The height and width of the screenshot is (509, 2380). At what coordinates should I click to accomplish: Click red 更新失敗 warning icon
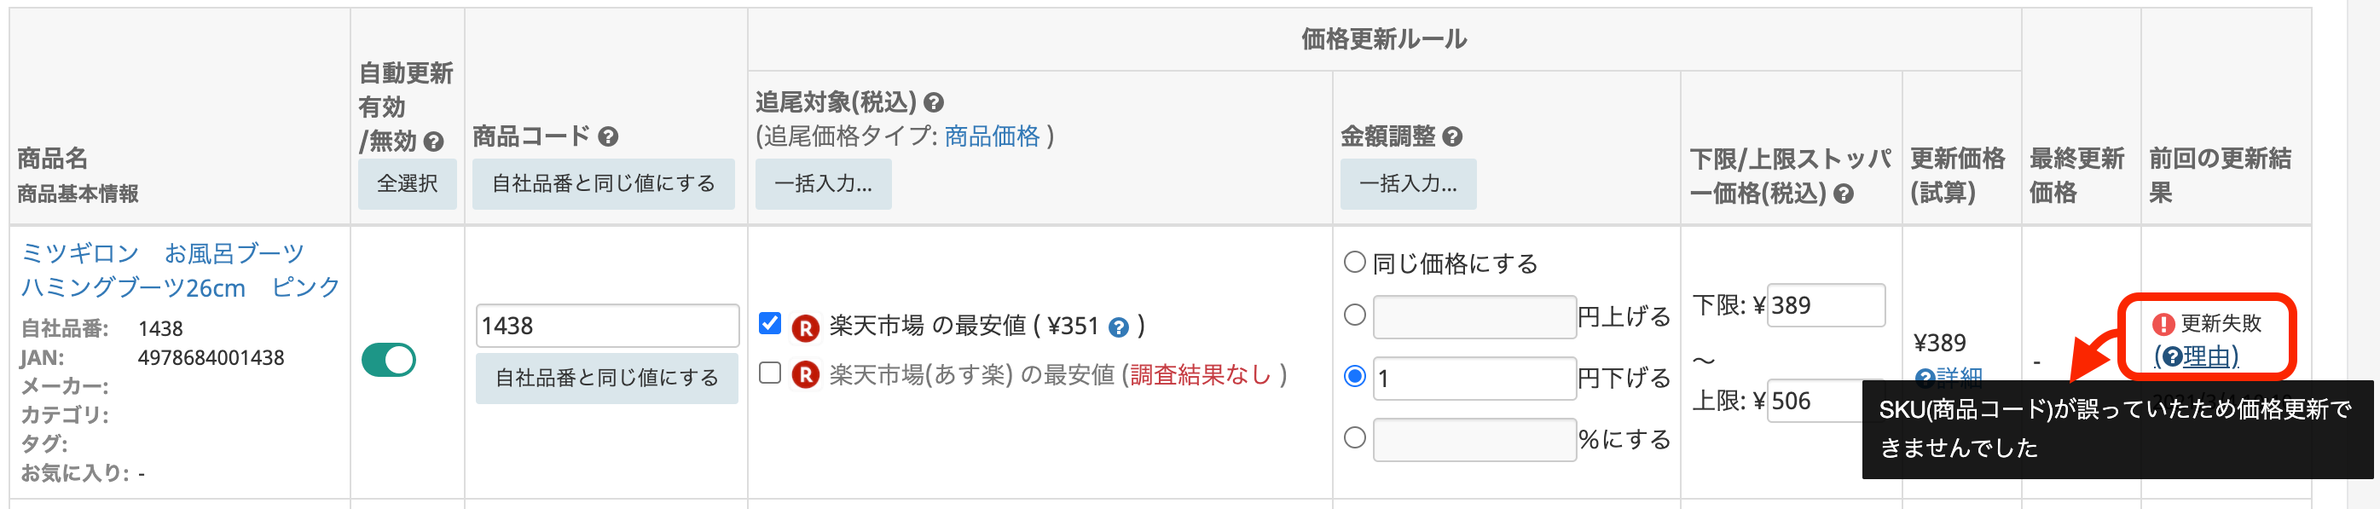[2163, 324]
